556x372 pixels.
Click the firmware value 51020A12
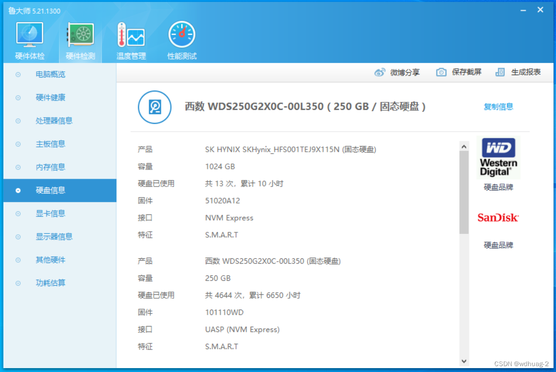pyautogui.click(x=222, y=201)
